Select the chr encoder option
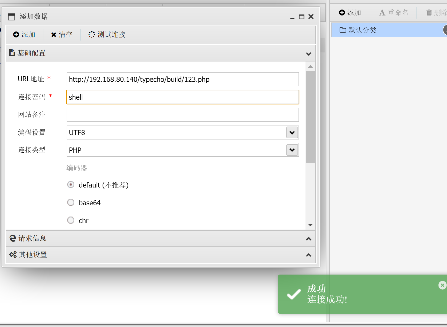447x327 pixels. coord(71,220)
